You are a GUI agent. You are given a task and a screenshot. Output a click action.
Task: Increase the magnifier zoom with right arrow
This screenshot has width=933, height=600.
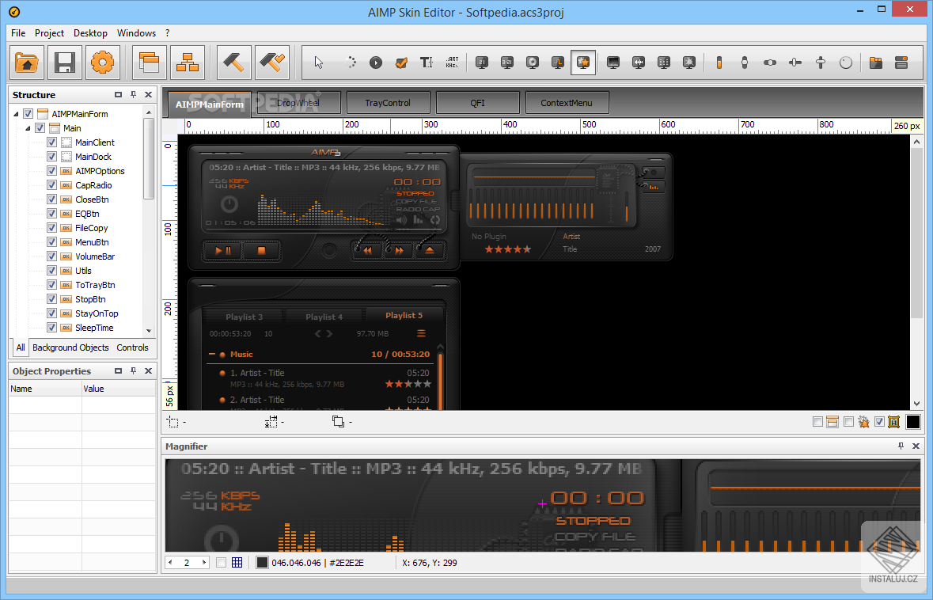coord(204,563)
